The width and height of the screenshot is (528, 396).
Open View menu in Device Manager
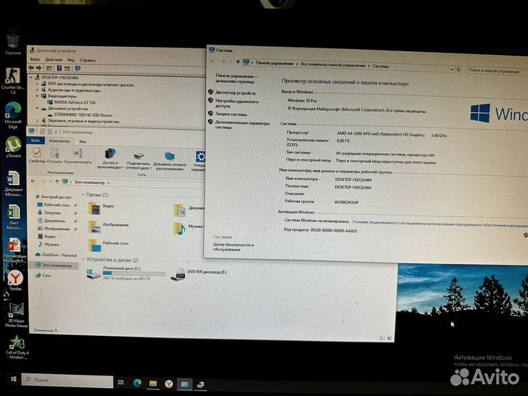71,60
